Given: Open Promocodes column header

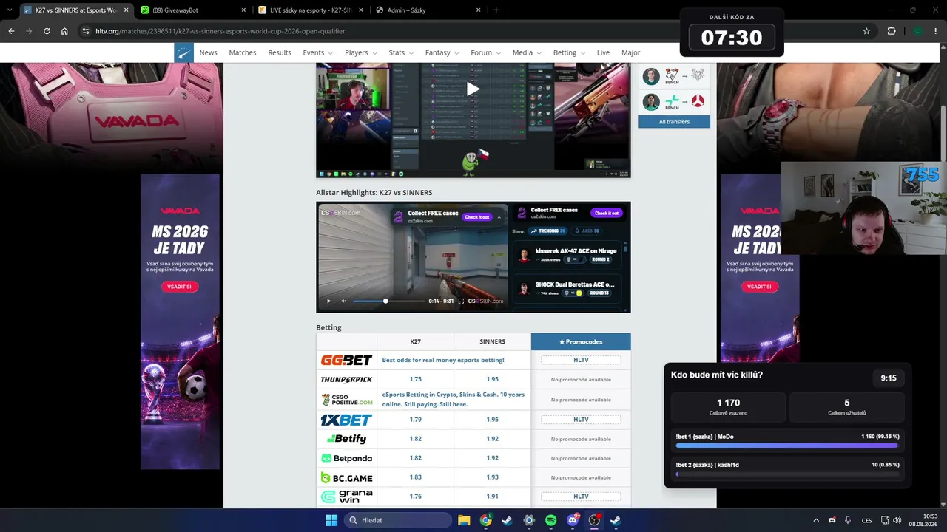Looking at the screenshot, I should tap(581, 341).
